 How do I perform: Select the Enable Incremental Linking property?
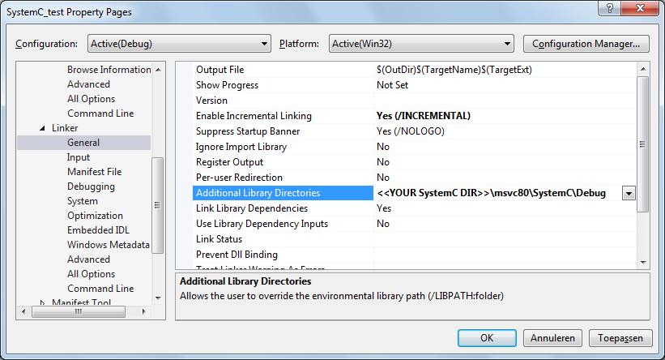pyautogui.click(x=254, y=116)
